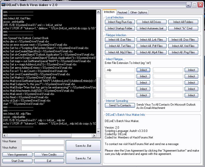Click the "Coded for: Members of HackForums.Net" text
The image size is (205, 167).
pos(129,137)
